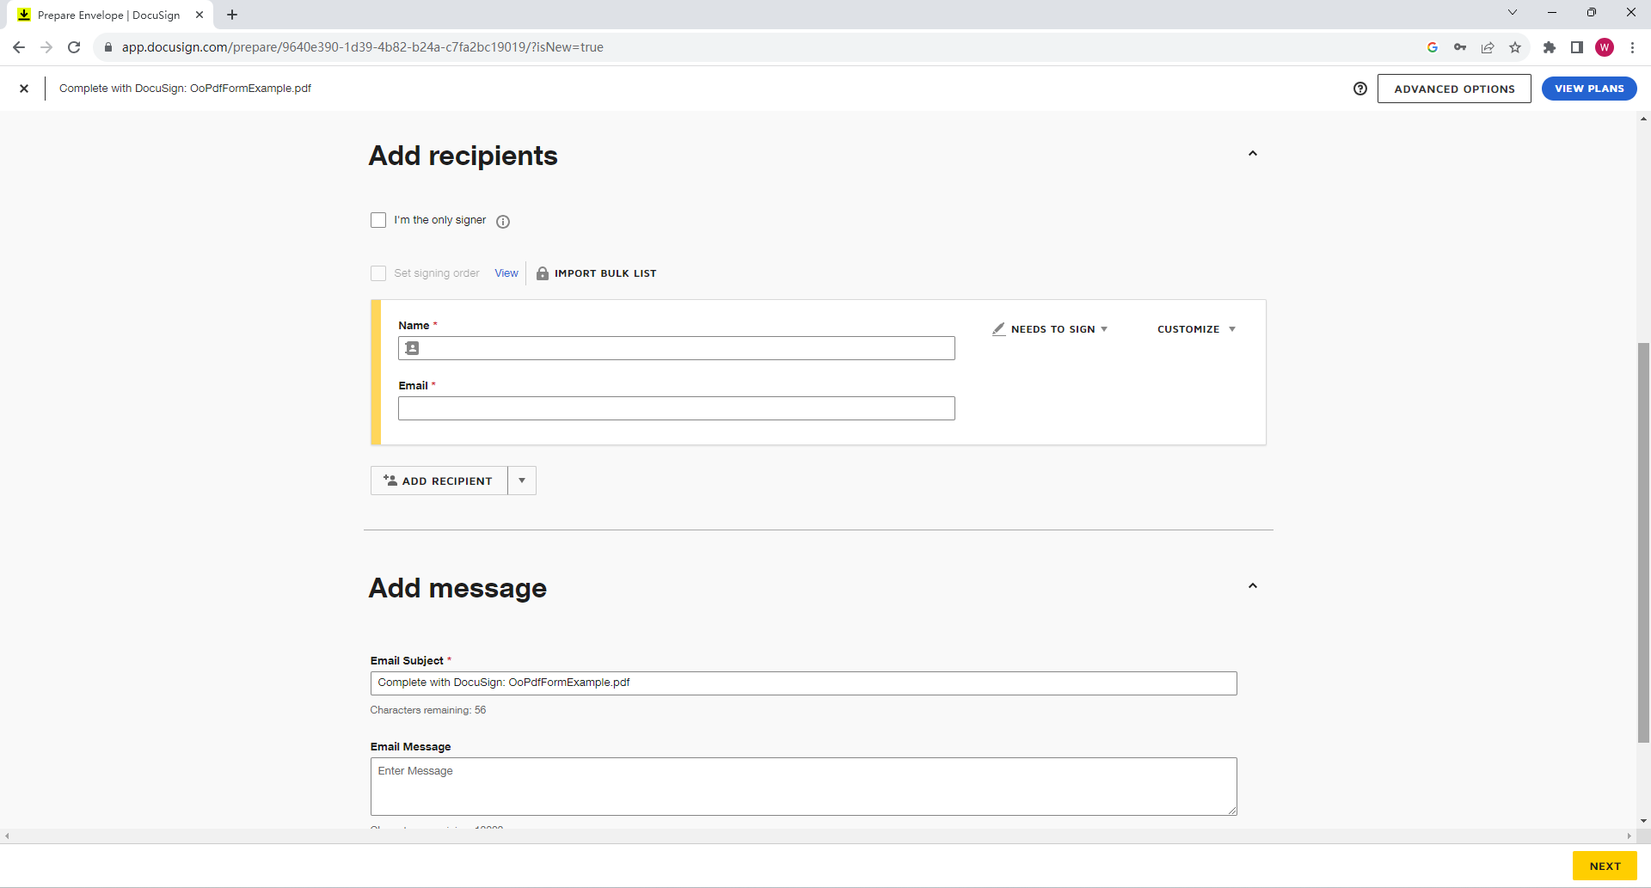The image size is (1651, 888).
Task: Click the horizontal scrollbar right arrow
Action: [1629, 836]
